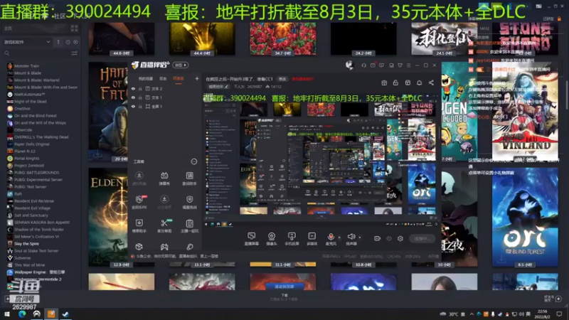Lock the 文本 2 source
Image resolution: width=569 pixels, height=320 pixels.
tap(140, 88)
